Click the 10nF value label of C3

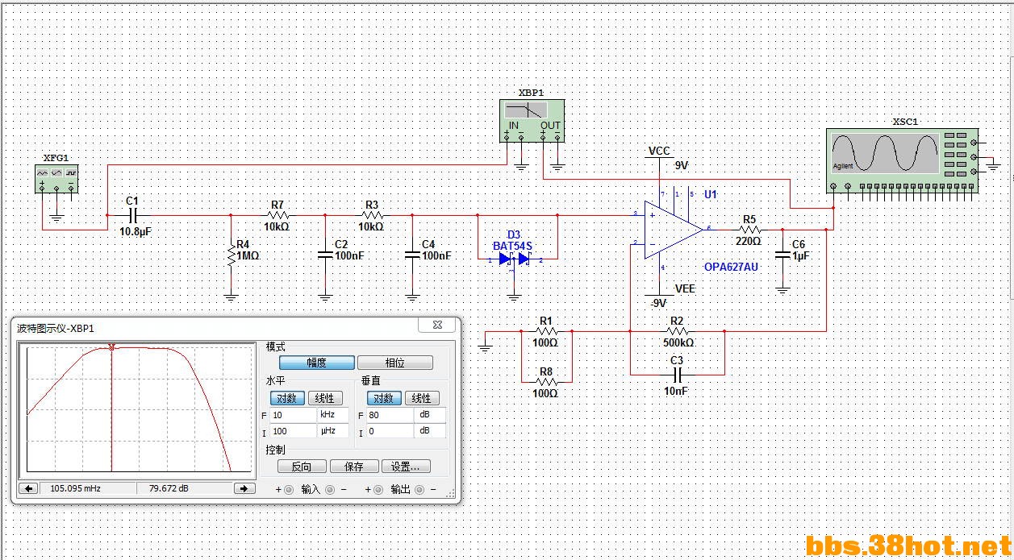click(677, 391)
